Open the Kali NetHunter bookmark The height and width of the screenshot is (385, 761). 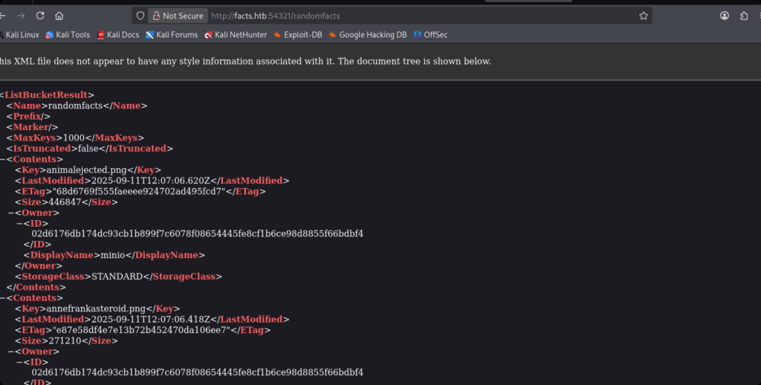pyautogui.click(x=236, y=35)
